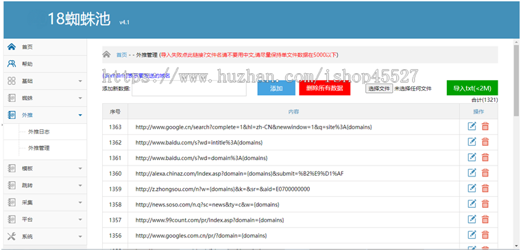Edit row 1360 alexa.chinaz entry

tap(472, 173)
